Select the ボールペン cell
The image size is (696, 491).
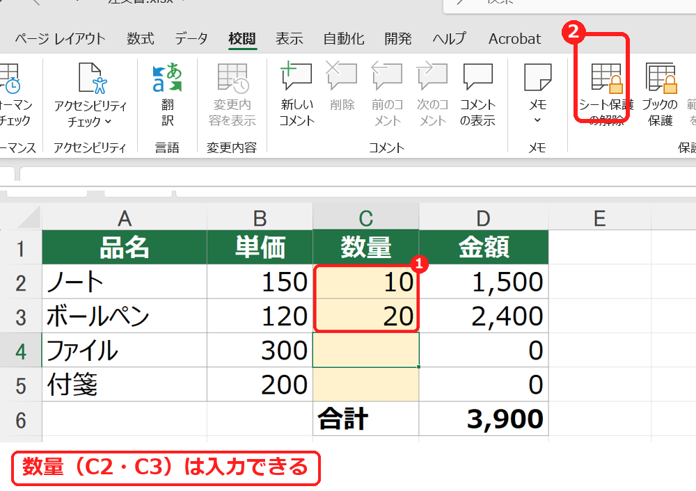point(125,316)
